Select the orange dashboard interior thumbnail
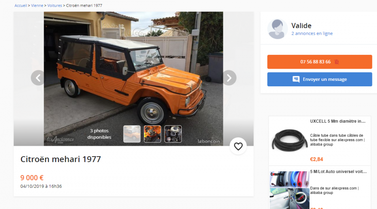The height and width of the screenshot is (209, 377). (x=152, y=134)
